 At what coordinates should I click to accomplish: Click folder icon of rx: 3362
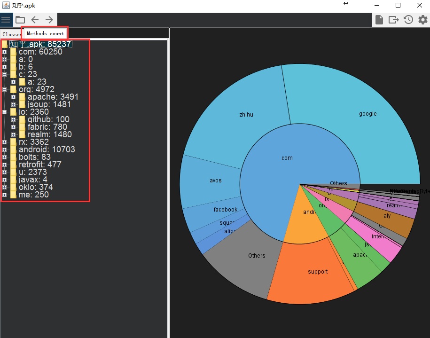coord(13,142)
